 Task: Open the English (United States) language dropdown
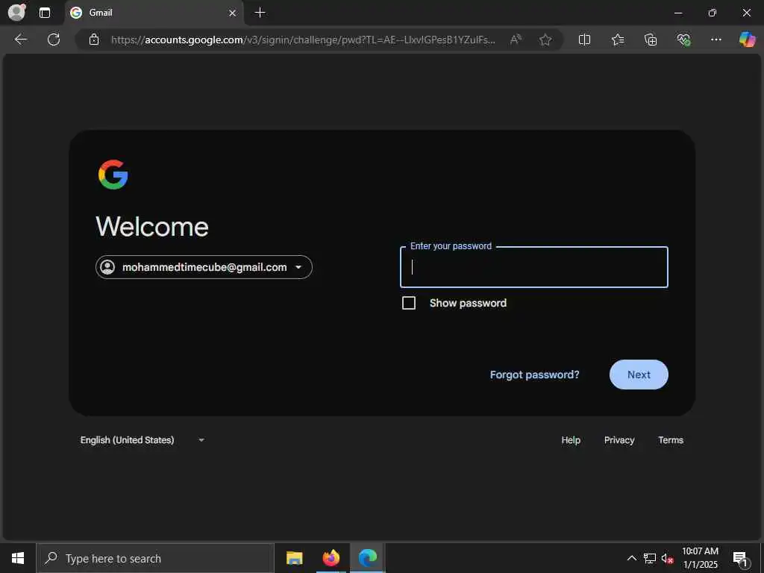[143, 440]
